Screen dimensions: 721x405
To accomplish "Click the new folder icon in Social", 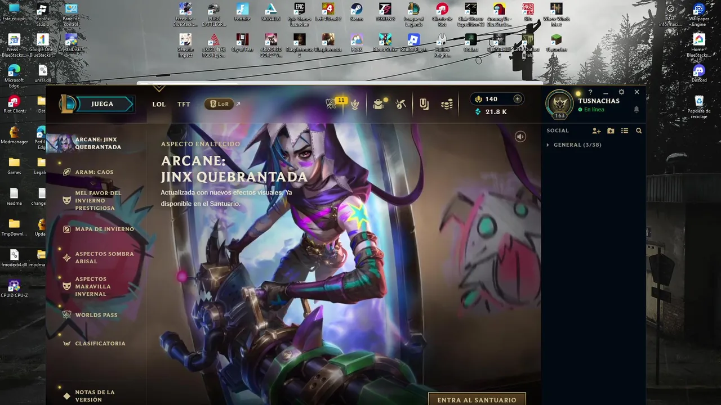I will point(611,130).
